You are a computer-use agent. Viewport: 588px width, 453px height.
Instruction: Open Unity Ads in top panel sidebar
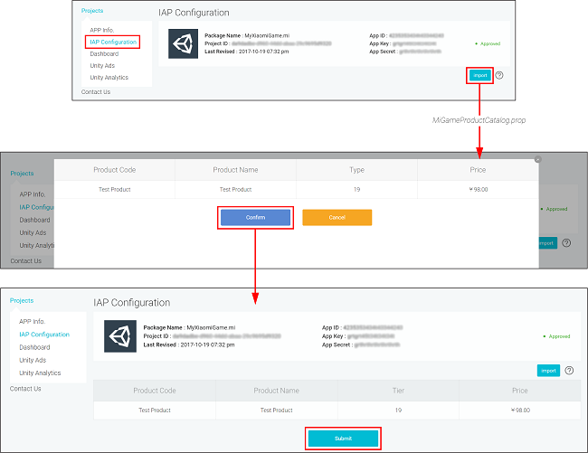(102, 65)
